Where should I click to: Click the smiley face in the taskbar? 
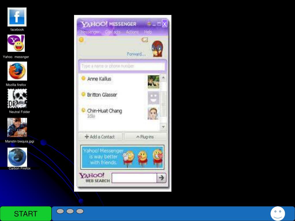[x=277, y=214]
